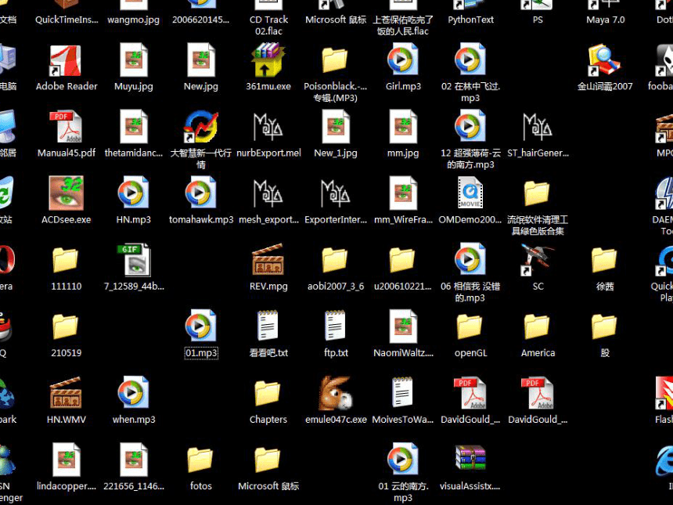Highlight the nurbExport.mel Maya script
Image resolution: width=673 pixels, height=505 pixels.
click(x=268, y=127)
